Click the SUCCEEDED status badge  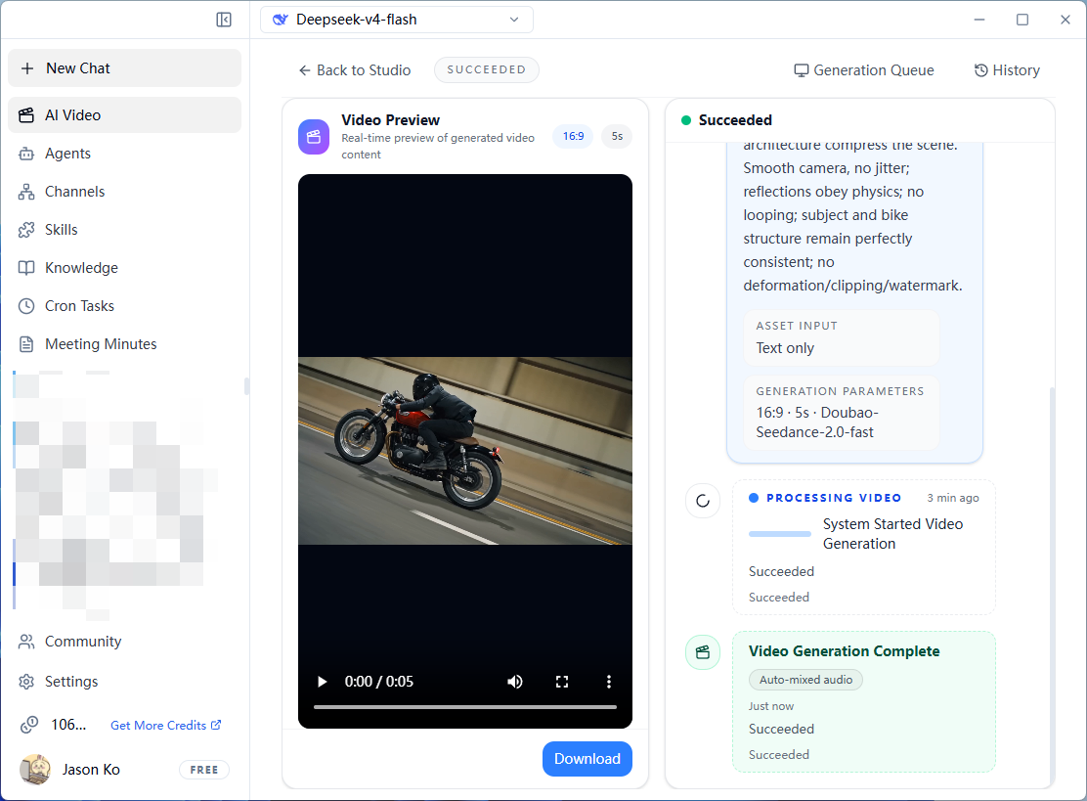coord(487,69)
